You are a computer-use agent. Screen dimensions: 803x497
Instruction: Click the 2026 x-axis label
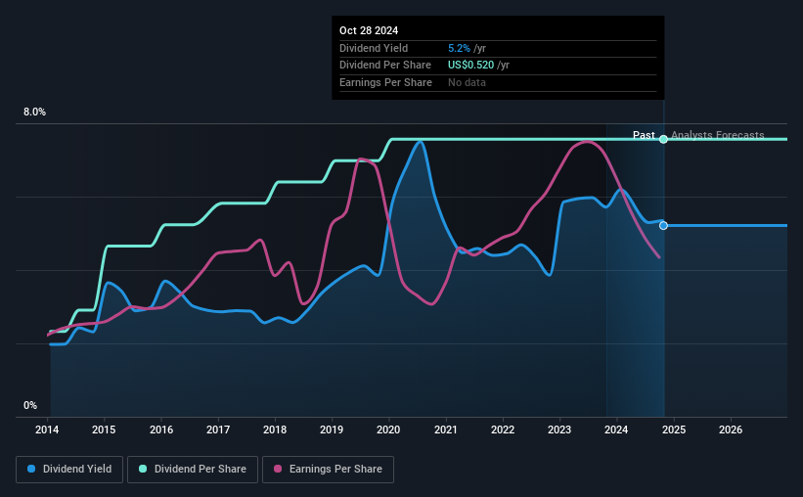pyautogui.click(x=731, y=429)
